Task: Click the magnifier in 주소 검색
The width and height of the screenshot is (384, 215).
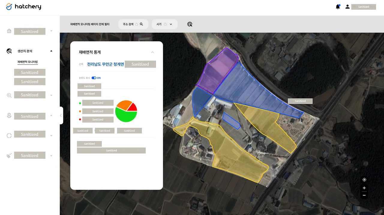Action: click(x=141, y=24)
